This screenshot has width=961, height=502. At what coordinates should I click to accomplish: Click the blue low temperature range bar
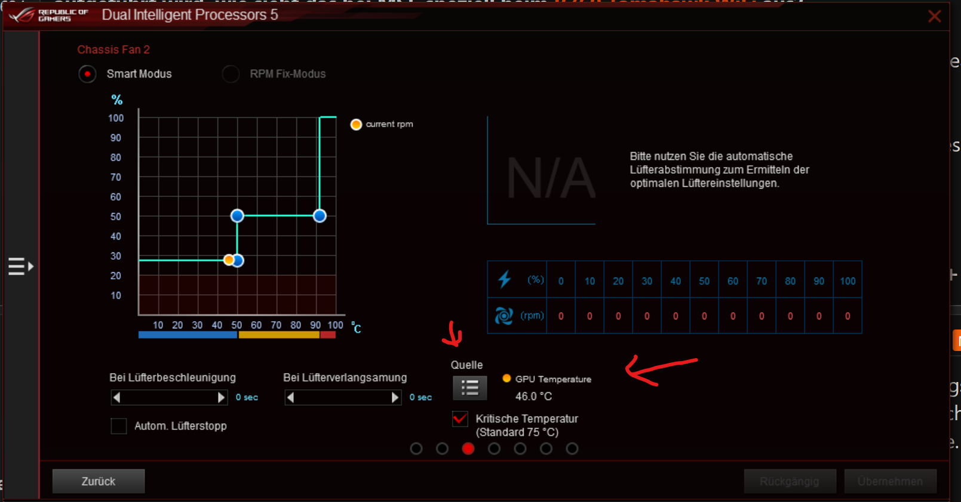tap(188, 335)
